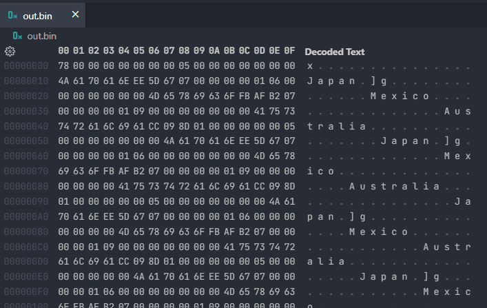This screenshot has width=487, height=308.
Task: Select first byte 4A in row 00000010
Action: tap(64, 81)
